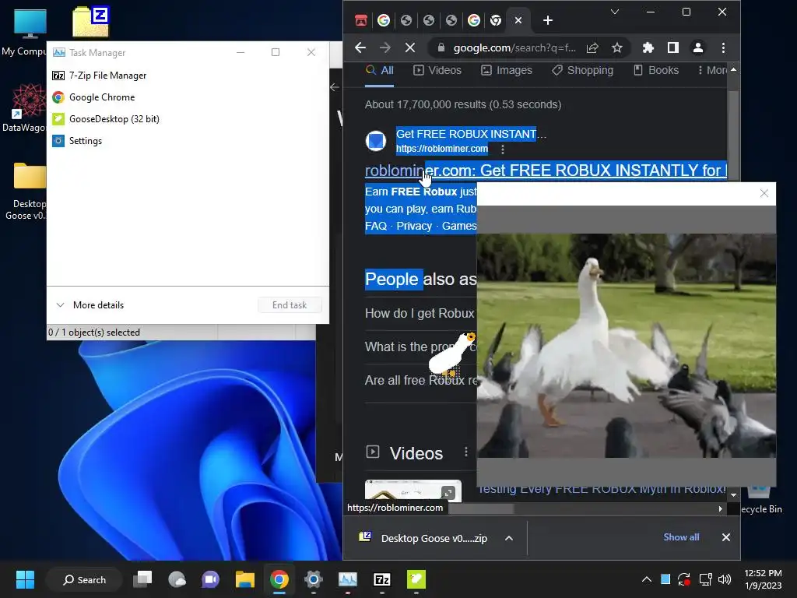Click GooseDesktop icon on taskbar
The height and width of the screenshot is (598, 797).
pos(416,579)
